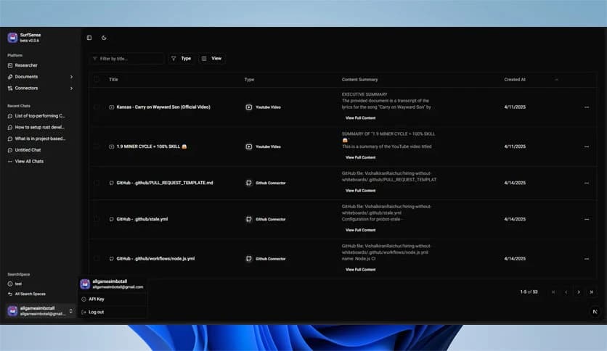Image resolution: width=607 pixels, height=351 pixels.
Task: Click Github Connector icon in node.js.yml row
Action: click(249, 259)
